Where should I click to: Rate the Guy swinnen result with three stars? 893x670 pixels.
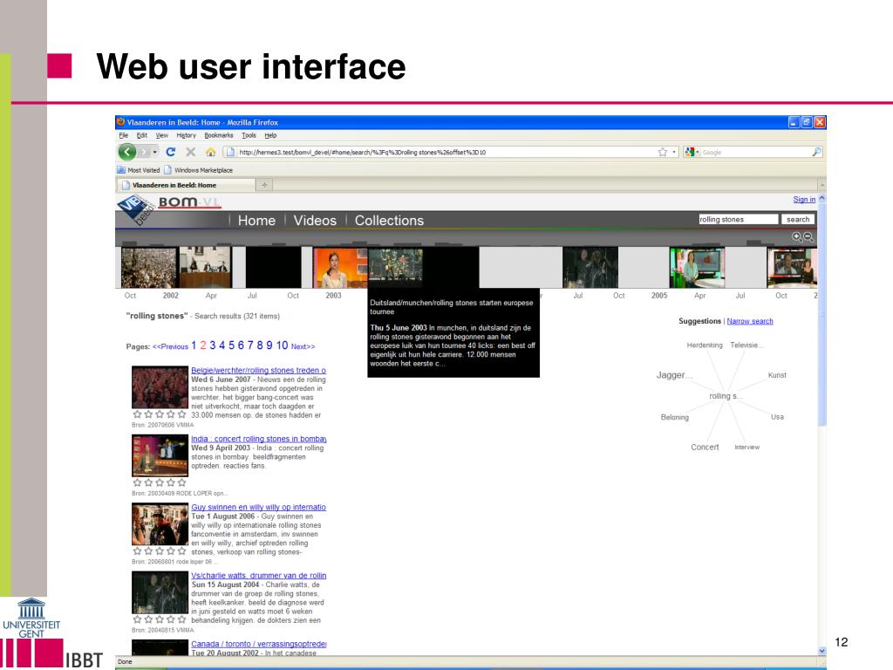(160, 551)
